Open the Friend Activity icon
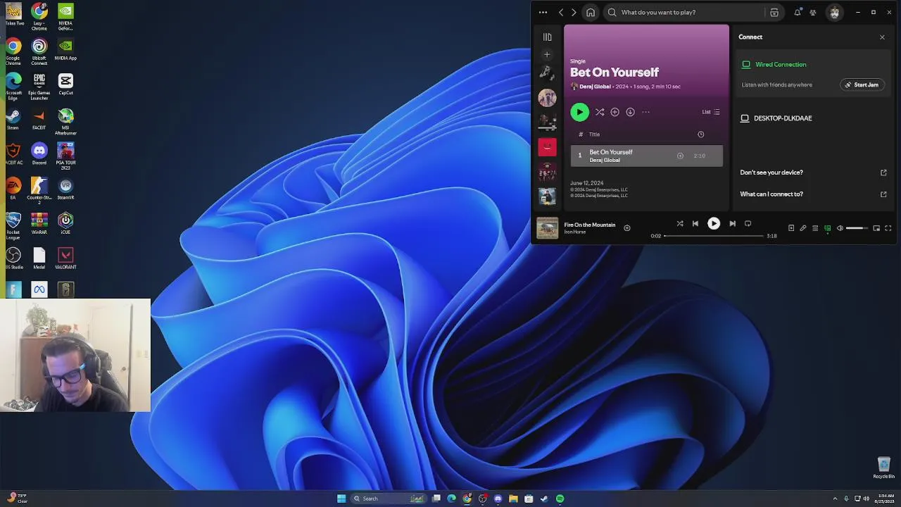901x507 pixels. [813, 12]
